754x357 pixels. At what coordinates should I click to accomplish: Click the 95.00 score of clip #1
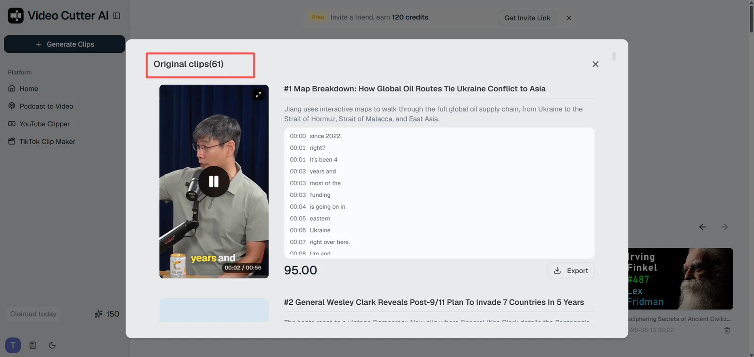click(x=301, y=270)
